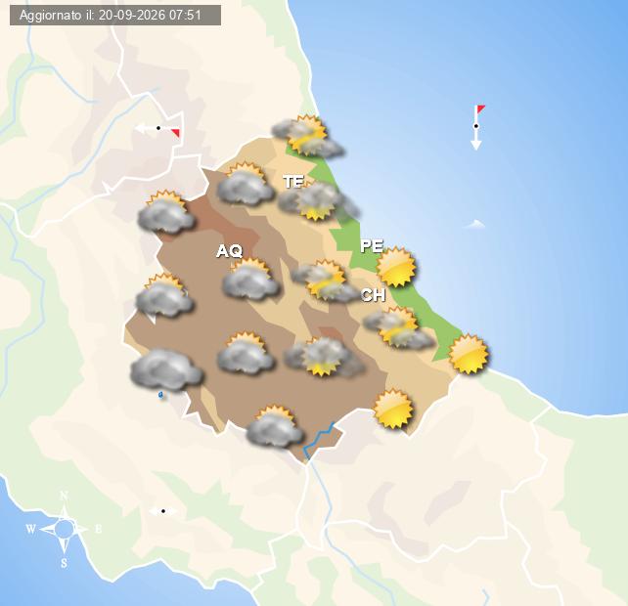
Task: Click the PE province label
Action: coord(372,245)
